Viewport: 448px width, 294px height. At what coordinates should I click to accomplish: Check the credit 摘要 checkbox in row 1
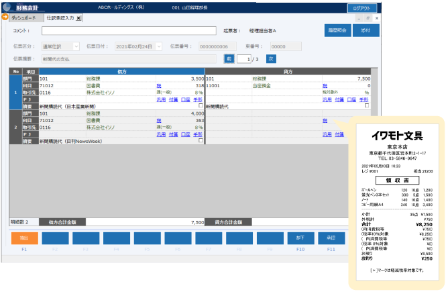pos(366,105)
